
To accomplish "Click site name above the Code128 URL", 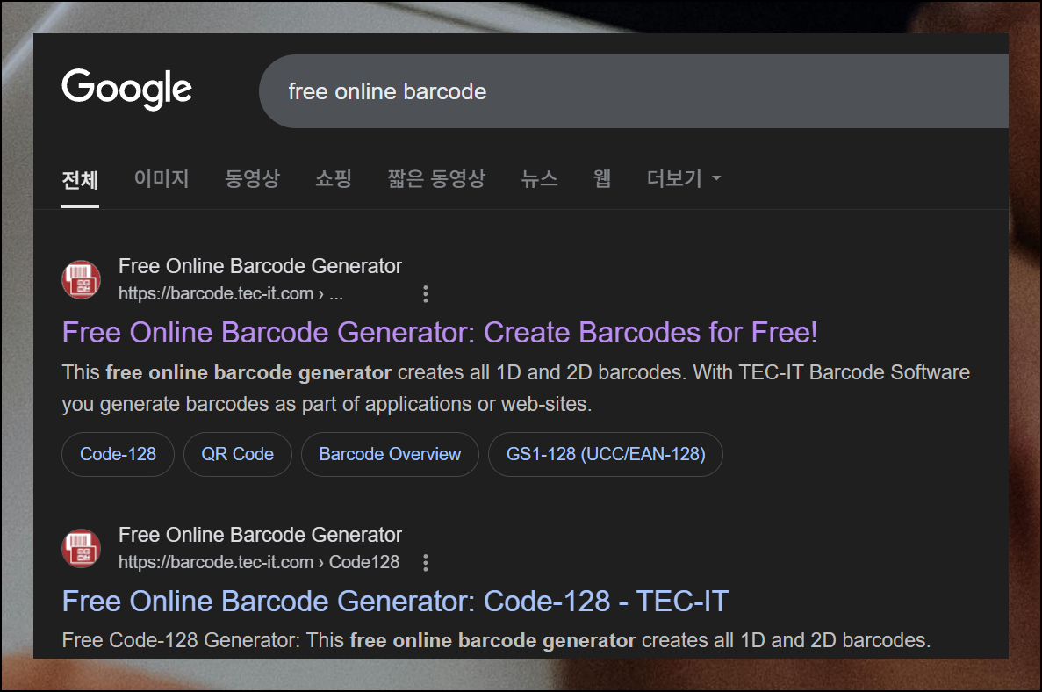I will click(260, 535).
